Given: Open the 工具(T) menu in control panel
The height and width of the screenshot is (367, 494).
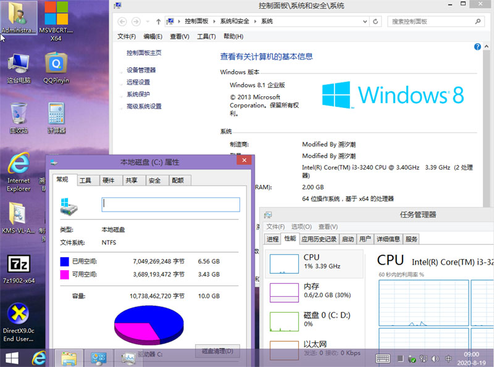Looking at the screenshot, I should tap(206, 36).
